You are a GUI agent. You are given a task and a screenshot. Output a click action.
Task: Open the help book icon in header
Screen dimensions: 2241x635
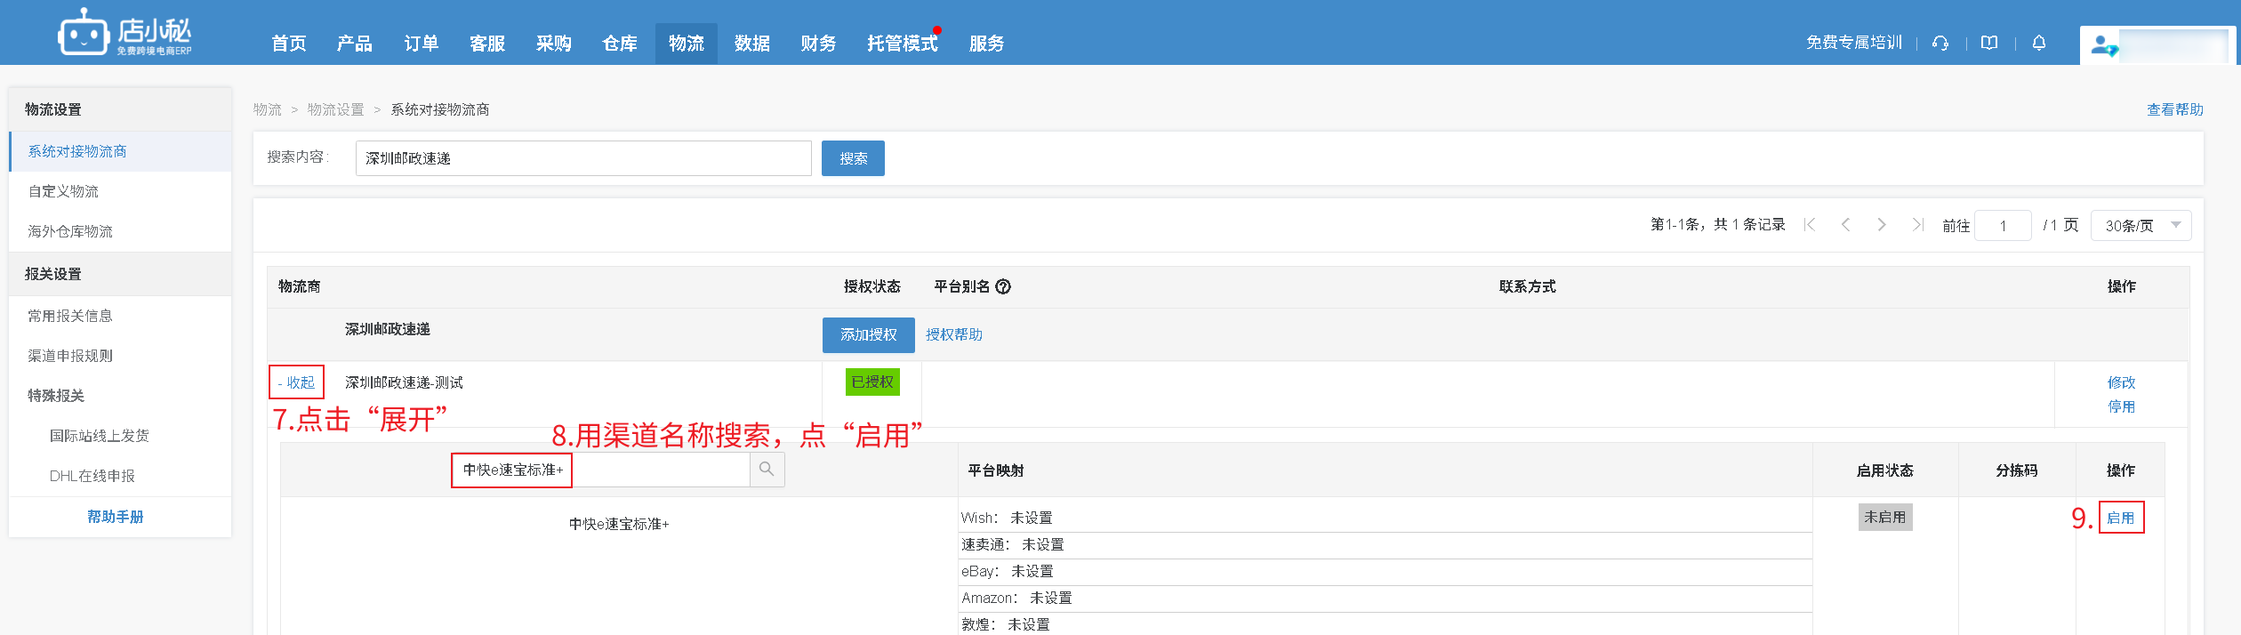[x=1989, y=43]
